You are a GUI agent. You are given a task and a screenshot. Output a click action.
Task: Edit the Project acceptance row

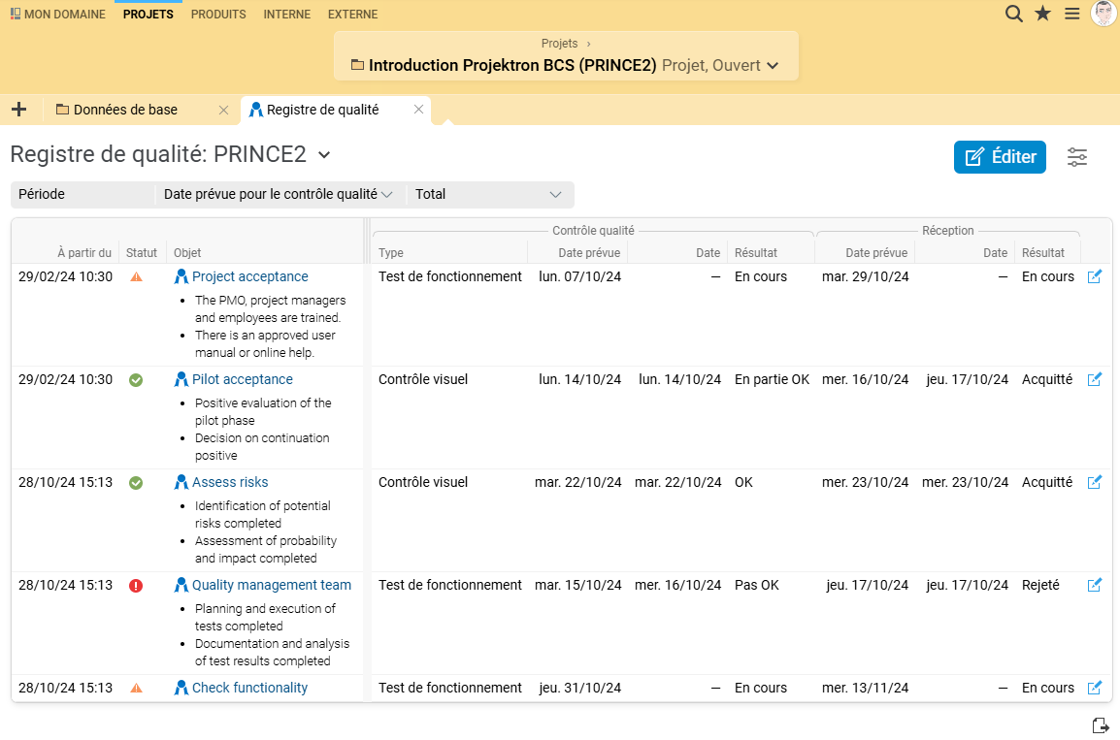click(x=1095, y=276)
